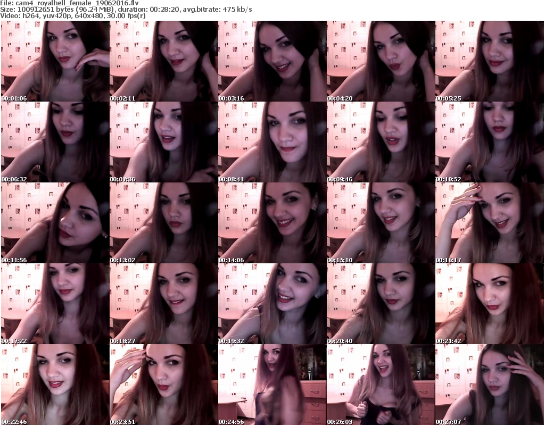The width and height of the screenshot is (545, 425).
Task: Click the thumbnail frame stamped 00:20:40
Action: (x=381, y=304)
